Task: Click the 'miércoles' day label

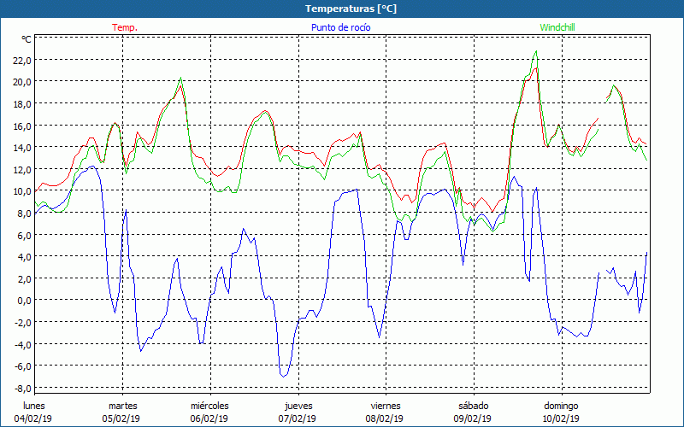Action: [x=209, y=406]
